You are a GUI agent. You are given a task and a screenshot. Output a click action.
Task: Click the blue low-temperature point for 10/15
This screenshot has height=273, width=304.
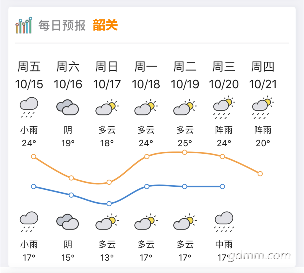pos(33,187)
